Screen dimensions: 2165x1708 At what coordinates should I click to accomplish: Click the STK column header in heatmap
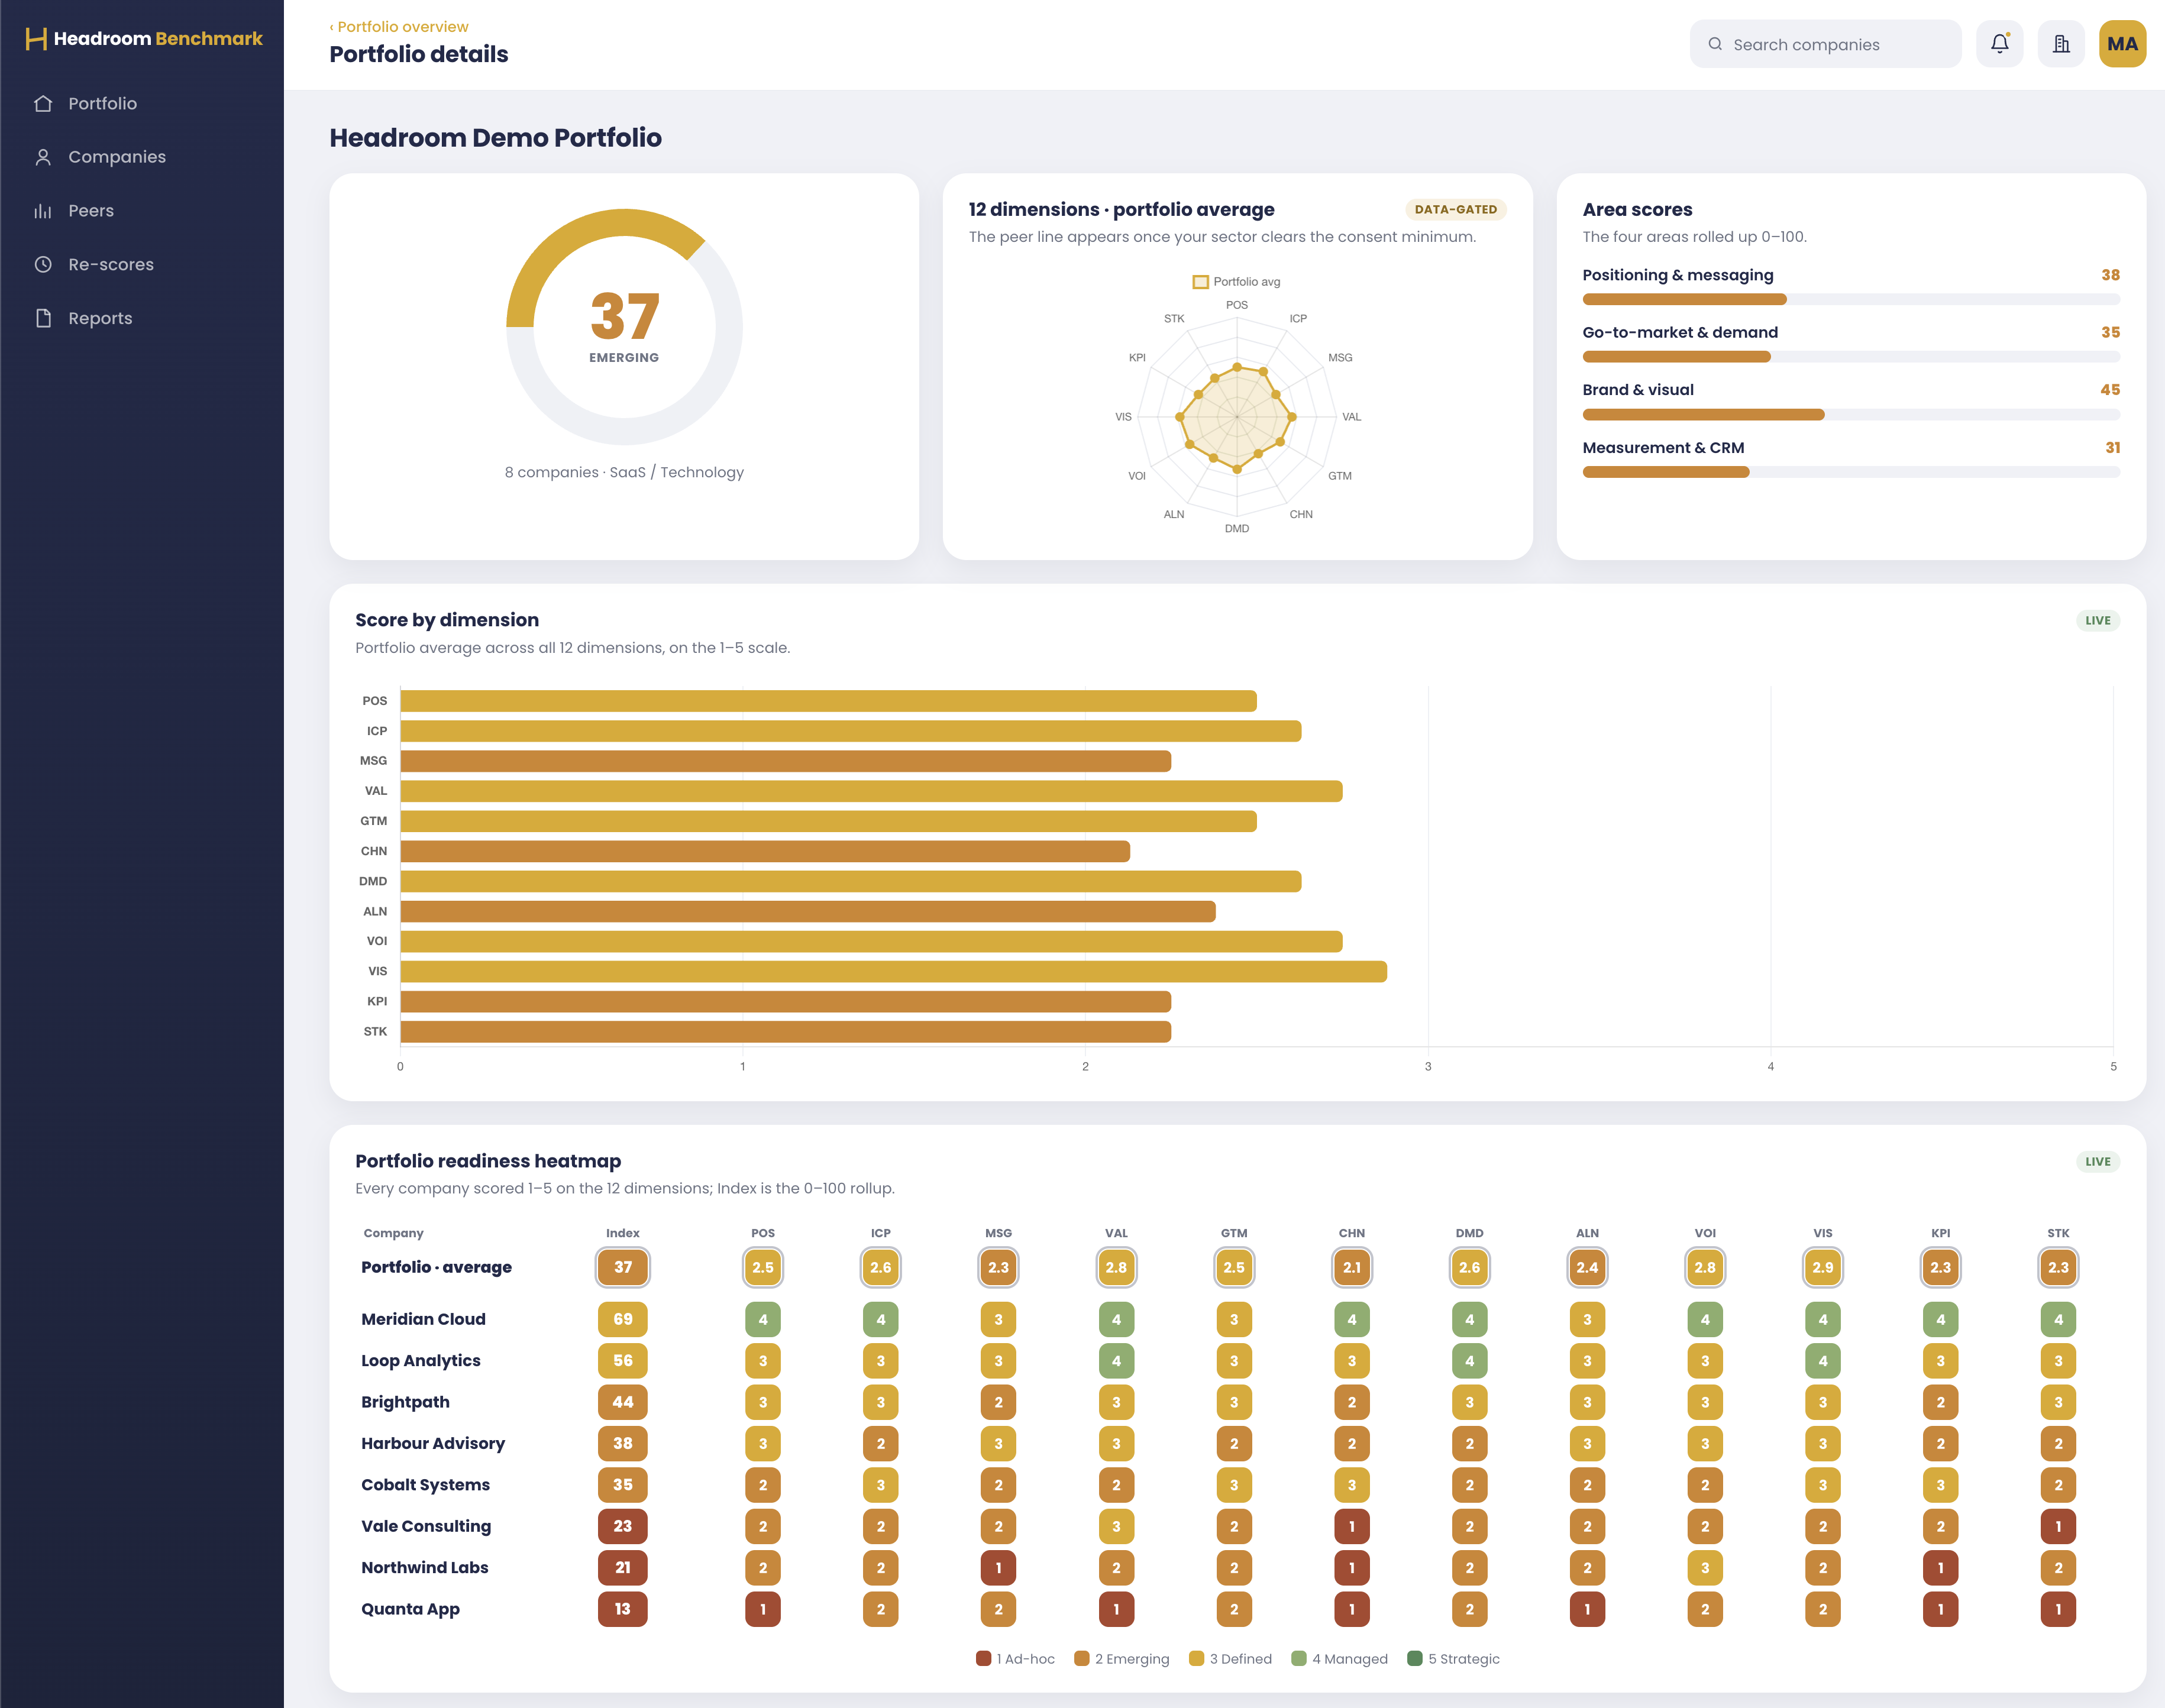(x=2057, y=1234)
